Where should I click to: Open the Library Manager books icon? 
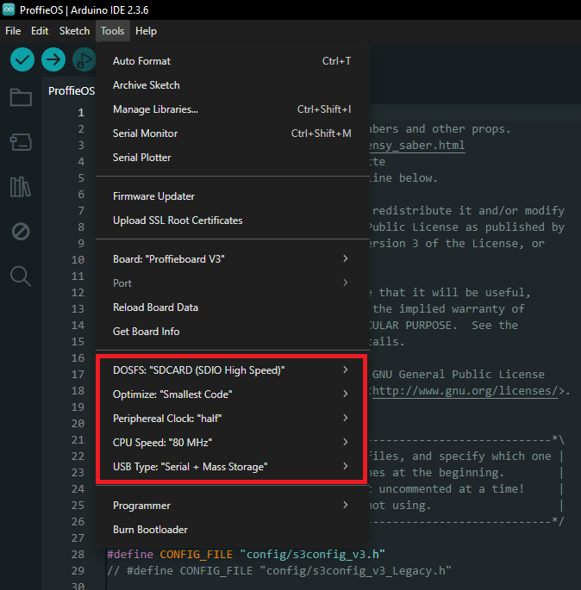[x=21, y=187]
